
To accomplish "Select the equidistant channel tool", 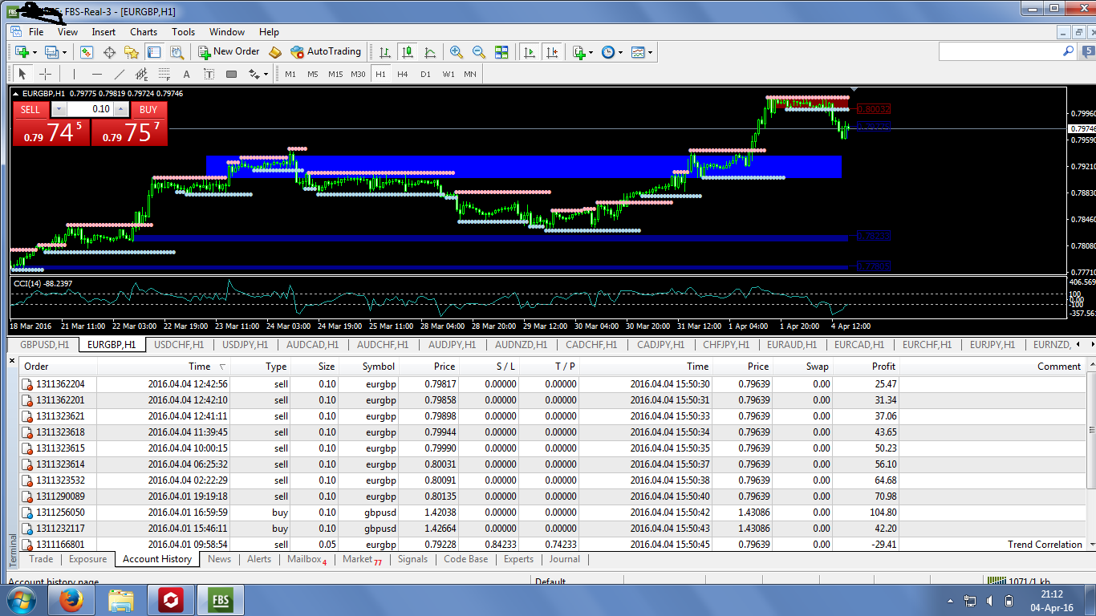I will click(142, 74).
